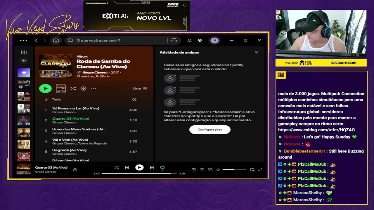Image resolution: width=374 pixels, height=210 pixels.
Task: Create a playlist with the plus icon
Action: point(24,61)
